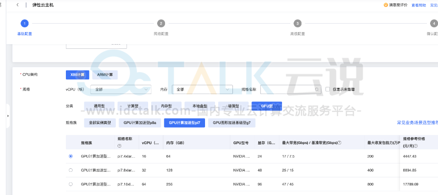Switch to GPU型 category

coord(267,106)
